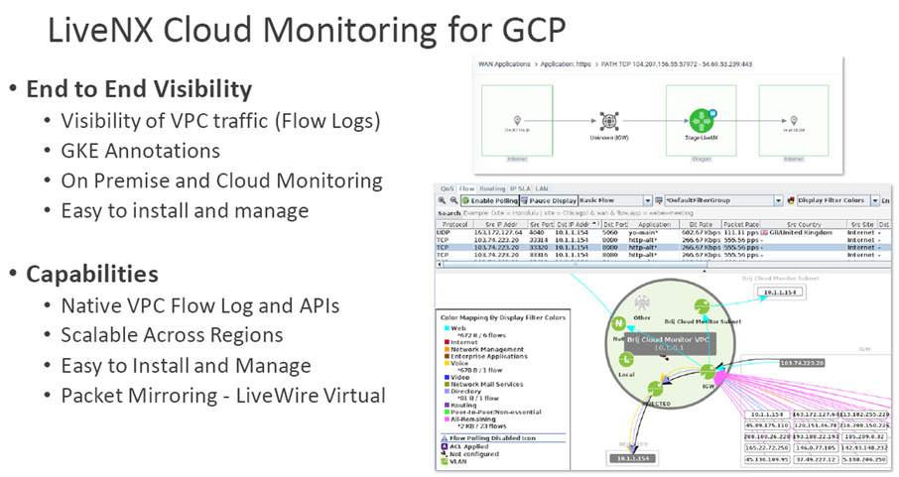Click the 37.49.227.12 host box

815,459
